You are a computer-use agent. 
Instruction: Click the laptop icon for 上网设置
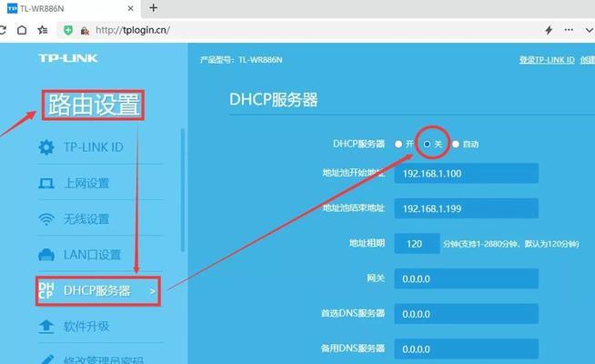point(46,184)
